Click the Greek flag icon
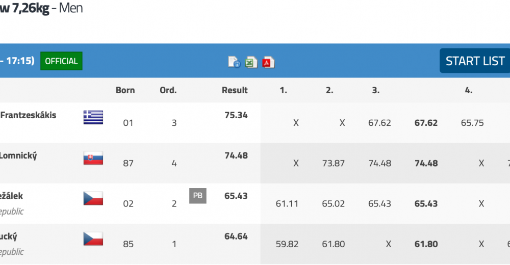510x265 pixels. tap(93, 117)
